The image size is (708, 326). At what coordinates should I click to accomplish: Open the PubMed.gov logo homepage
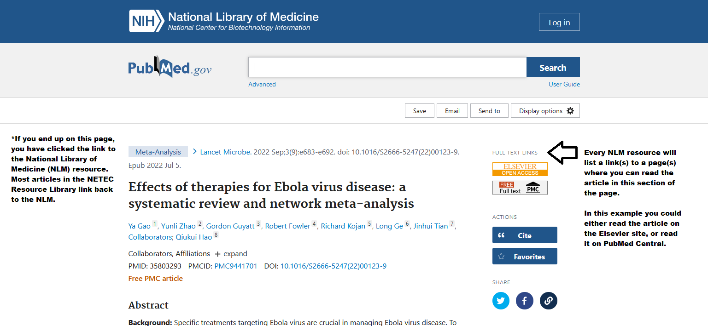pos(170,68)
